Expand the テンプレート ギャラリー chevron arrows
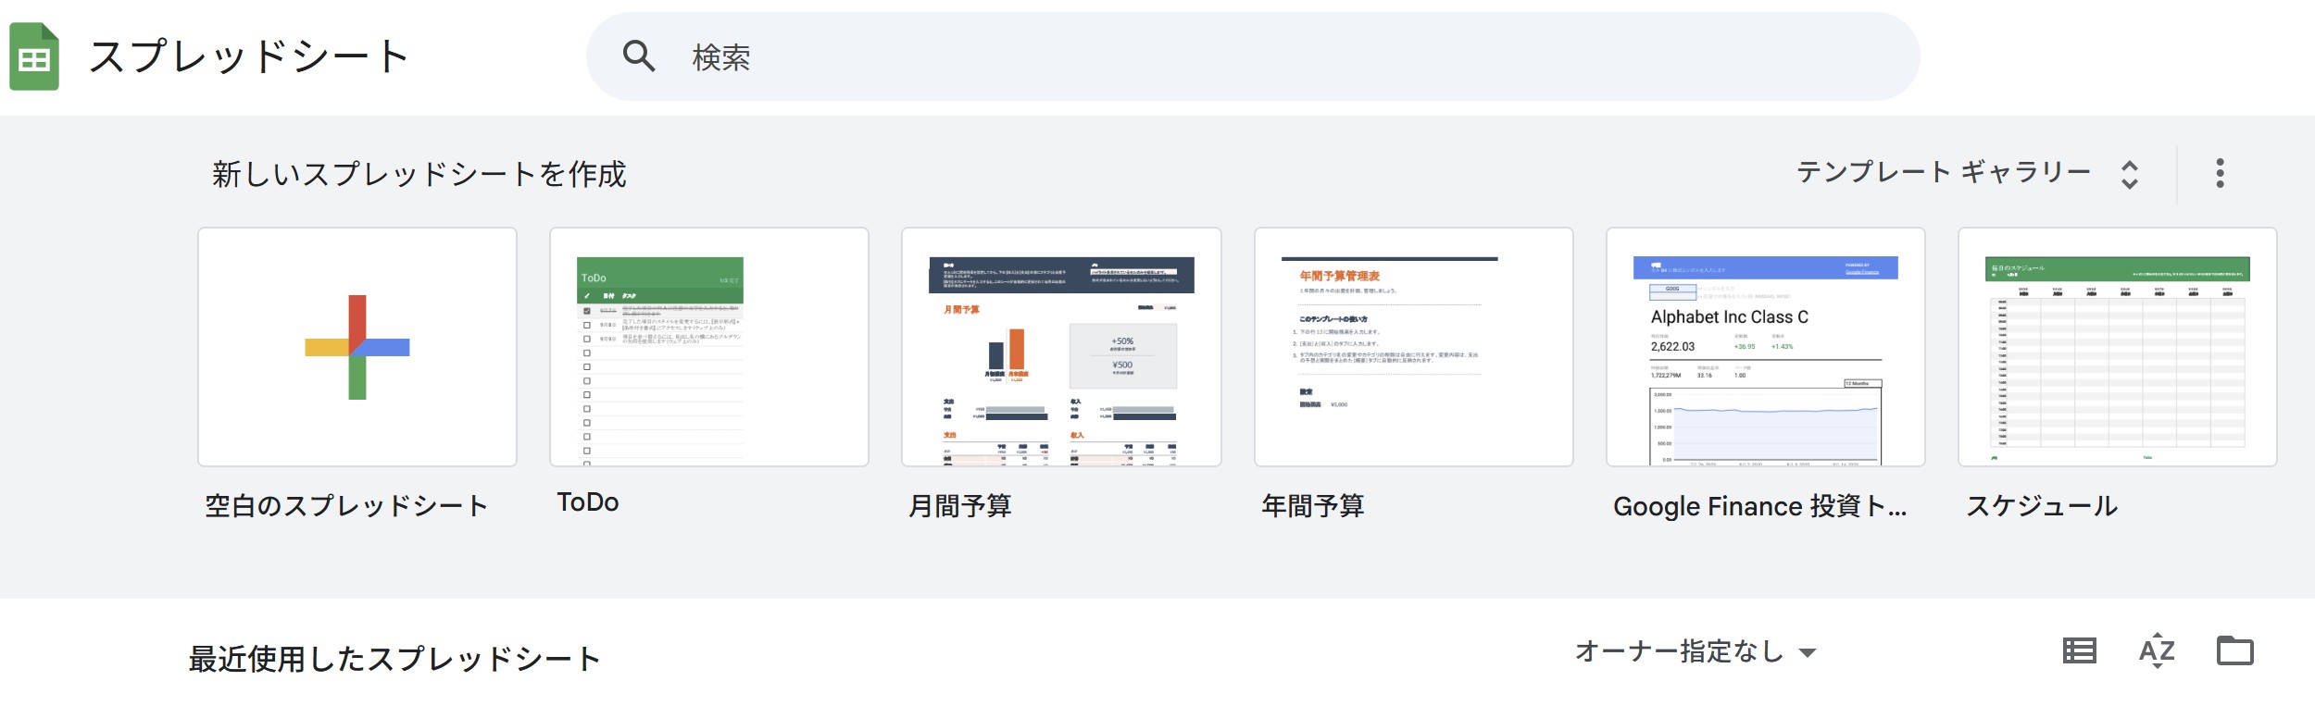The height and width of the screenshot is (718, 2315). pos(2130,174)
